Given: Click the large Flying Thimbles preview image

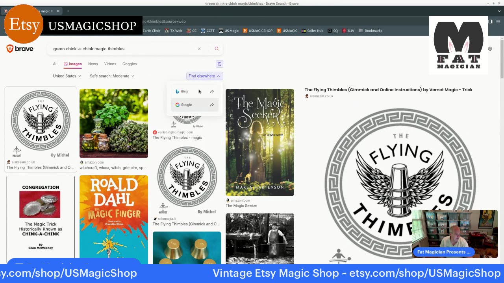Looking at the screenshot, I should click(x=400, y=183).
